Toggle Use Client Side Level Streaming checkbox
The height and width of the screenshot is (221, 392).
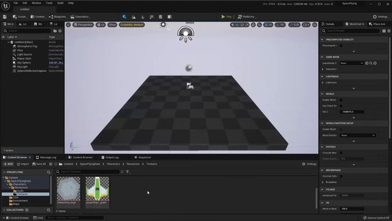(x=341, y=106)
